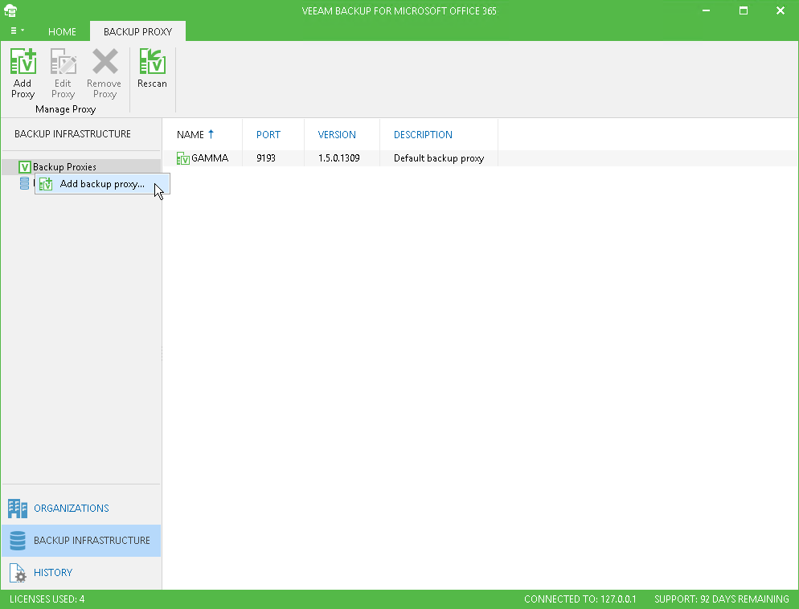Viewport: 799px width, 609px height.
Task: Click SUPPORT: 92 DAYS REMAINING status
Action: (x=722, y=599)
